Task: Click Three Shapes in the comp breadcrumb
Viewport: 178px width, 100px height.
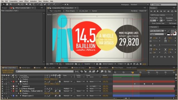Action: 70,11
